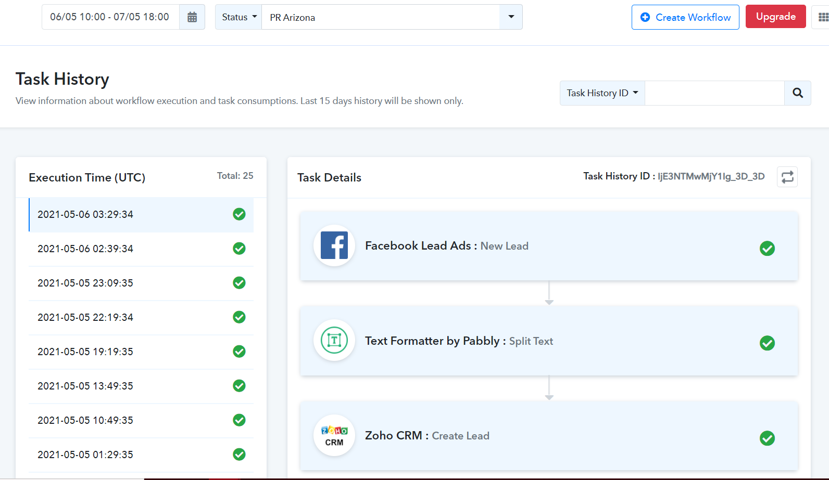The image size is (829, 480).
Task: Click success check for 01:29:35 execution
Action: (239, 455)
